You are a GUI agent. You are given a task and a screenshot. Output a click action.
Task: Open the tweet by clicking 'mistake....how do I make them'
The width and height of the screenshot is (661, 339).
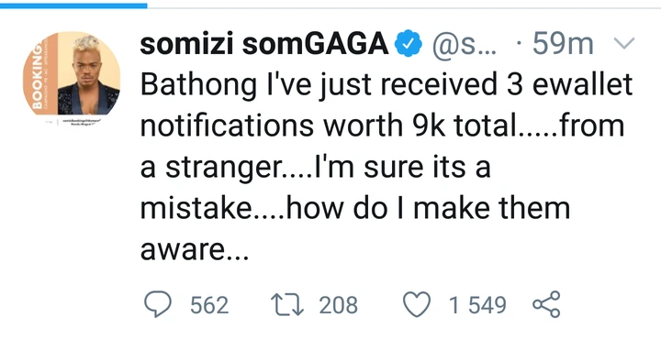click(355, 208)
